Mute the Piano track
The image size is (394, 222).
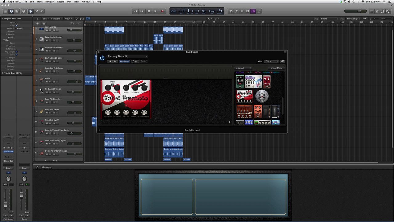click(x=47, y=82)
